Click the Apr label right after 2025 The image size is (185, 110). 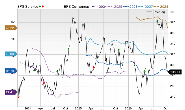click(91, 108)
